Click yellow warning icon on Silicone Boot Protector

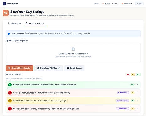[10, 101]
